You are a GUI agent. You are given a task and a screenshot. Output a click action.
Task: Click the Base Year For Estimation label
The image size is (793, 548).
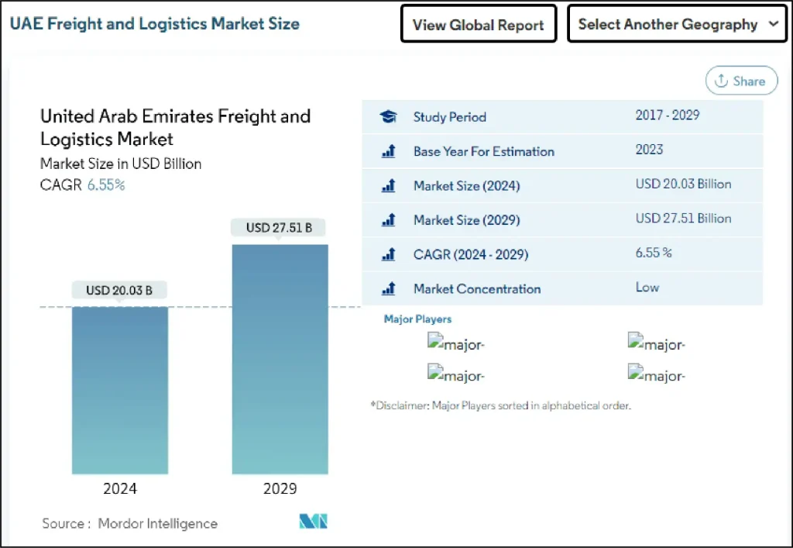[x=484, y=151]
